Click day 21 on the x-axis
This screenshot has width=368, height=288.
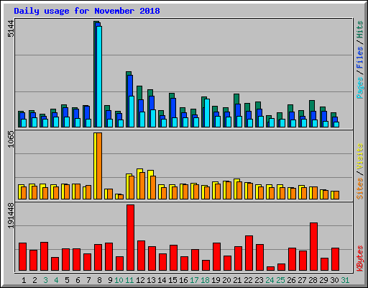(x=237, y=280)
